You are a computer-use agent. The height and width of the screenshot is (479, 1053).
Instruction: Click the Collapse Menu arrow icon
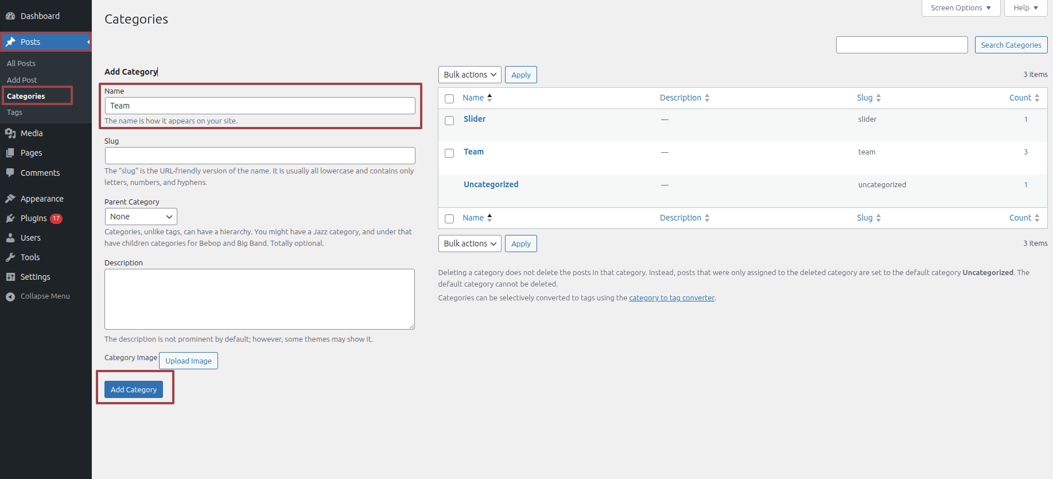[10, 296]
